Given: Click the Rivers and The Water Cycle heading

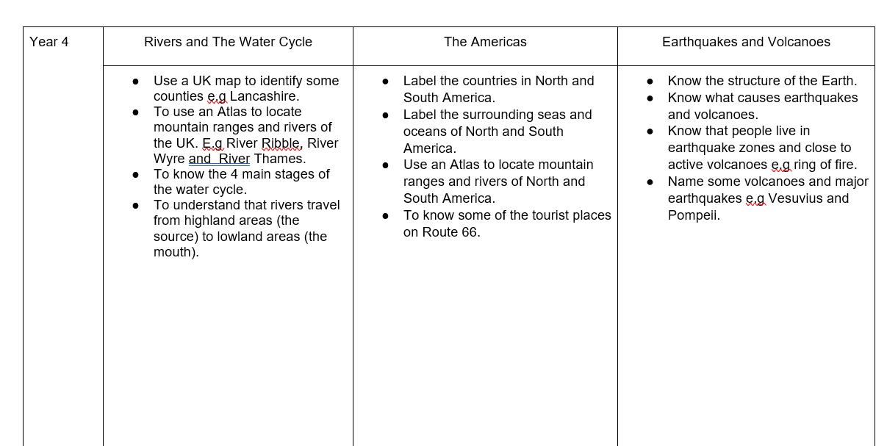Looking at the screenshot, I should click(228, 42).
